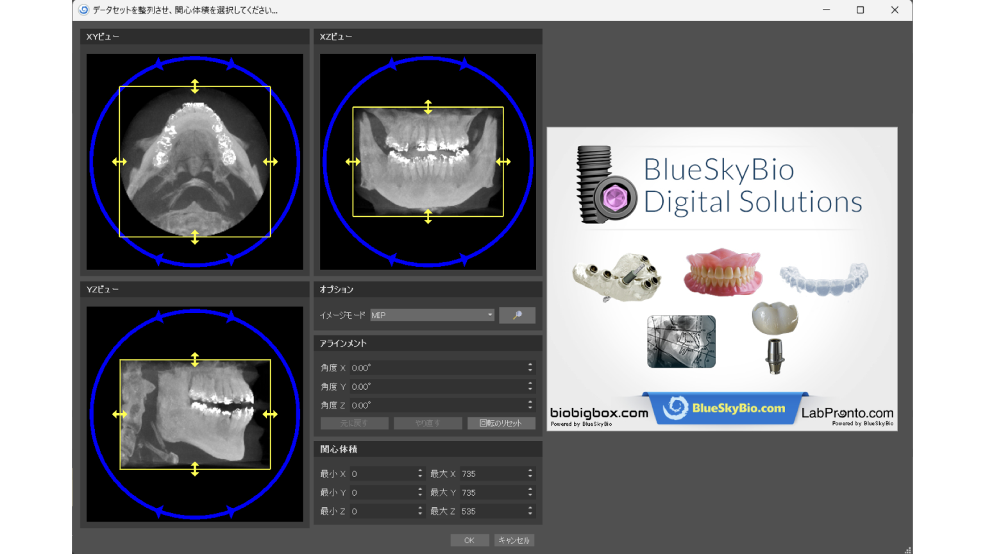Click the blue rotation circle arrow in YZ view

[158, 316]
